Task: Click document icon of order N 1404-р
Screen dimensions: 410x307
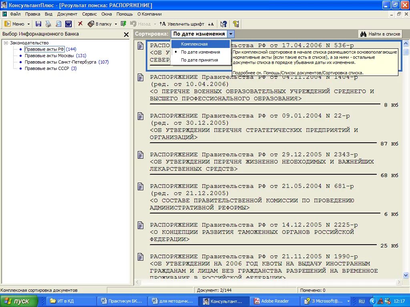Action: tap(141, 77)
